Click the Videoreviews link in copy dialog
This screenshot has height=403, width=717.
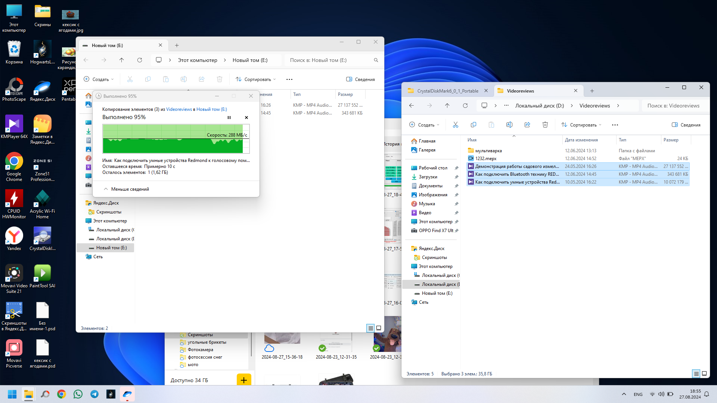179,109
